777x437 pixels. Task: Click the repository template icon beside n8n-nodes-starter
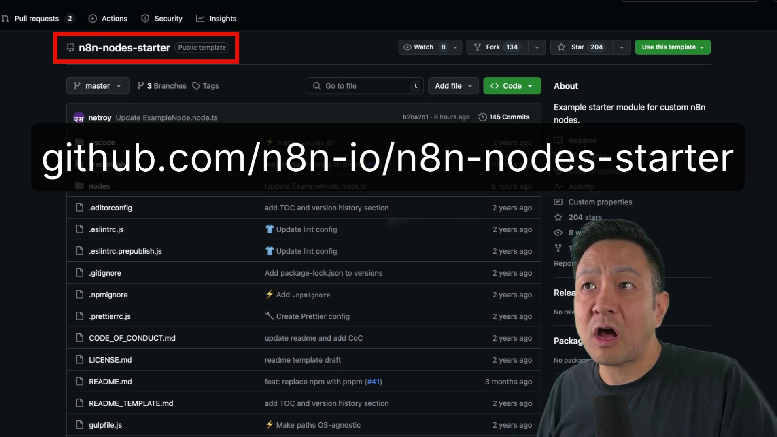(x=70, y=48)
